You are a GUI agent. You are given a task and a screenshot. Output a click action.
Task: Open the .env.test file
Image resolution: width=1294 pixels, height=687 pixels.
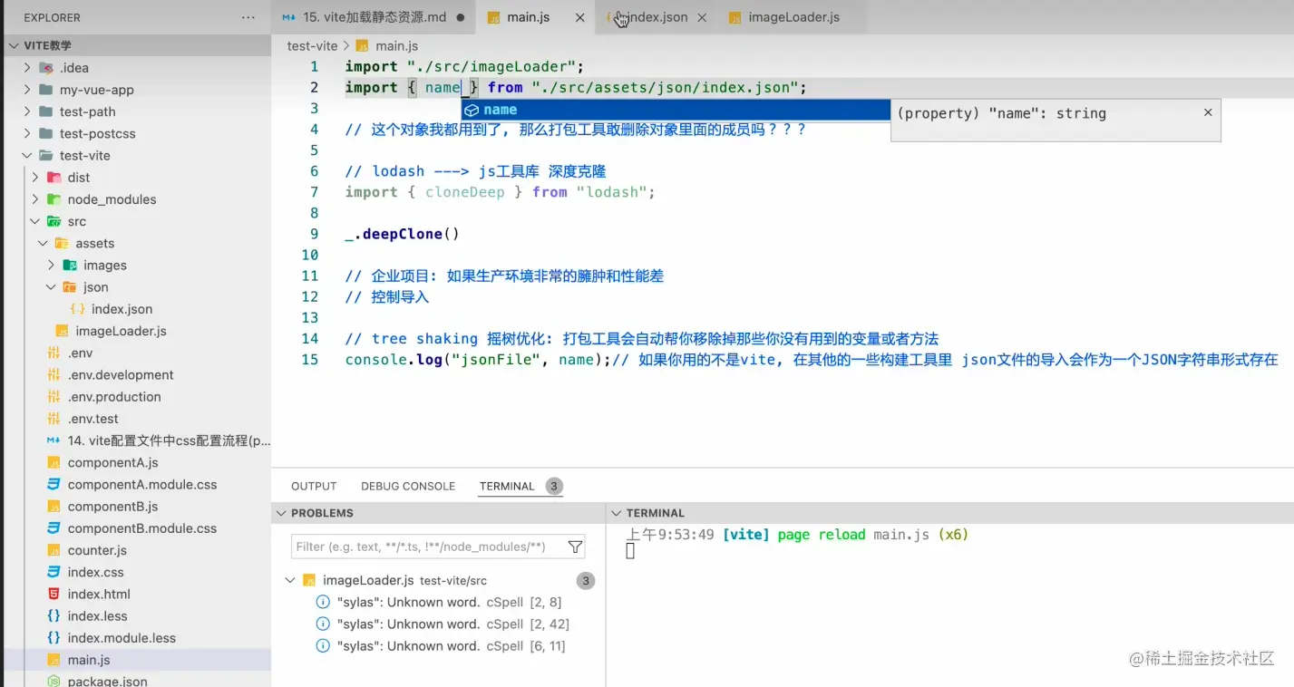pyautogui.click(x=92, y=419)
